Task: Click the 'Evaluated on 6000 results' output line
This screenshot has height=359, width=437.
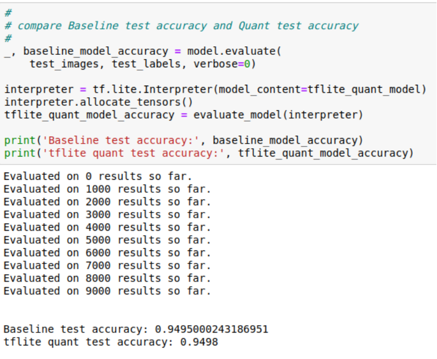Action: [107, 253]
